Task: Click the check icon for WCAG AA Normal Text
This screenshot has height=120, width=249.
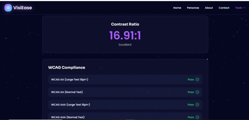Action: point(197,92)
